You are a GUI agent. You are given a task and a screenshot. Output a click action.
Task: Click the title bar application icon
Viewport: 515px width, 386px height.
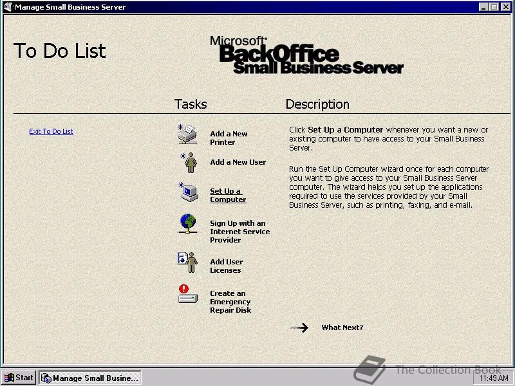[8, 6]
